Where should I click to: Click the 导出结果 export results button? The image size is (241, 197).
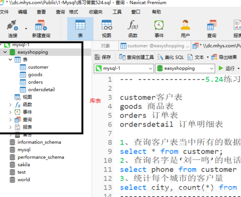coord(224,57)
